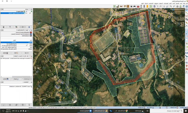Click the delete layer trash icon
This screenshot has width=188, height=113.
click(x=4, y=27)
